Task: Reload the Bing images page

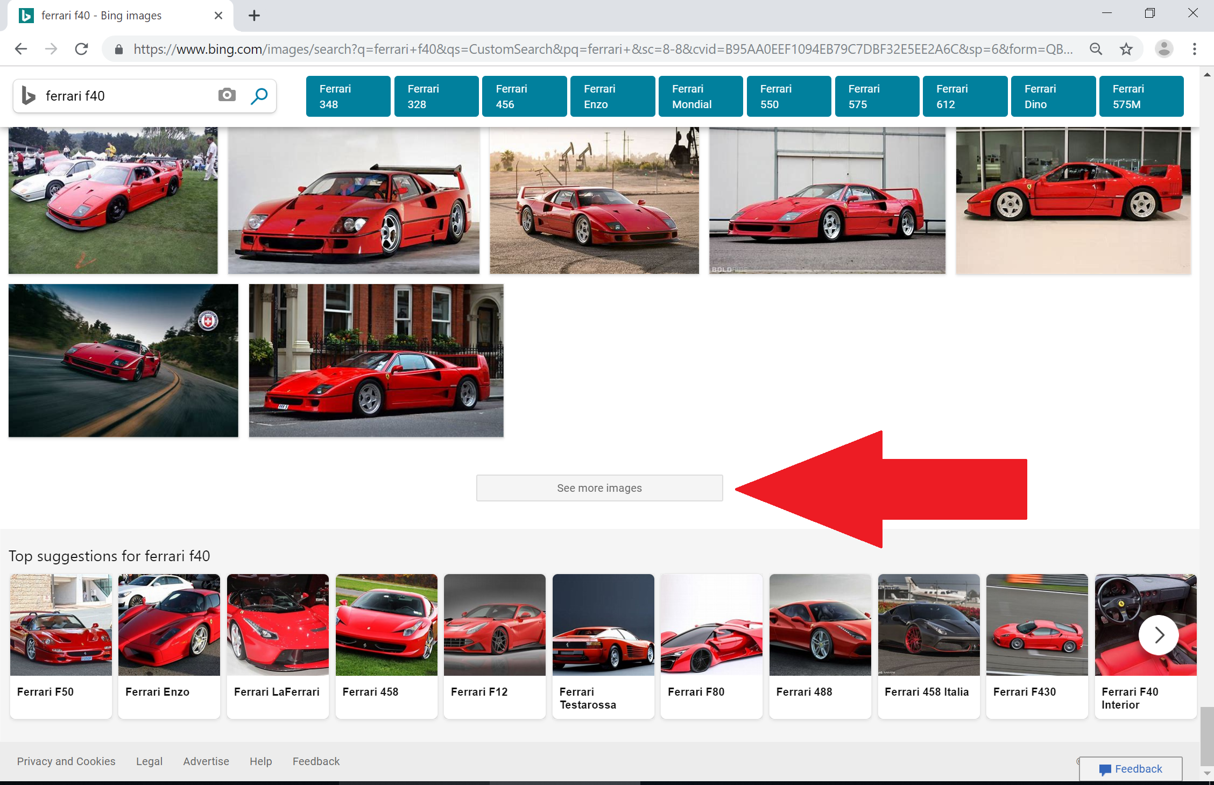Action: point(81,49)
